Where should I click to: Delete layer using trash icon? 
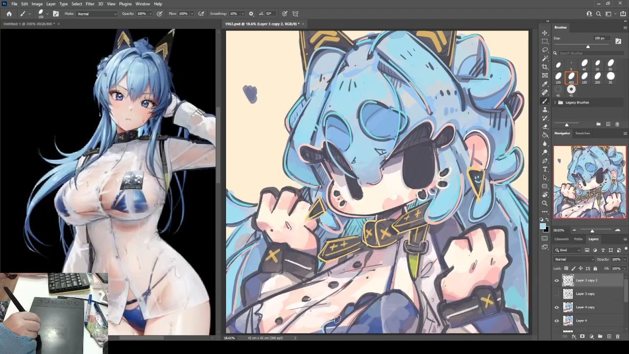click(618, 337)
